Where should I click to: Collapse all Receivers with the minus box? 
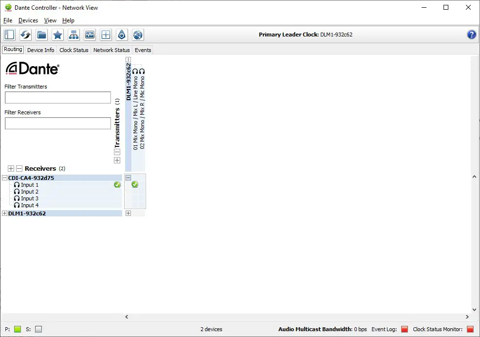19,168
